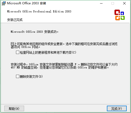This screenshot has height=113, width=131.
Task: Click the 删除安装文件(D) label text
Action: pos(31,77)
